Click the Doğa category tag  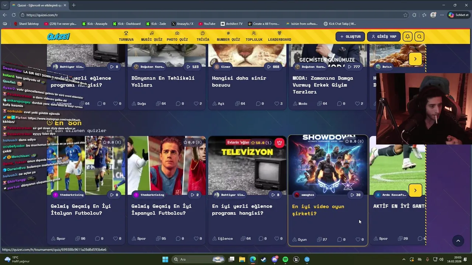tap(139, 103)
